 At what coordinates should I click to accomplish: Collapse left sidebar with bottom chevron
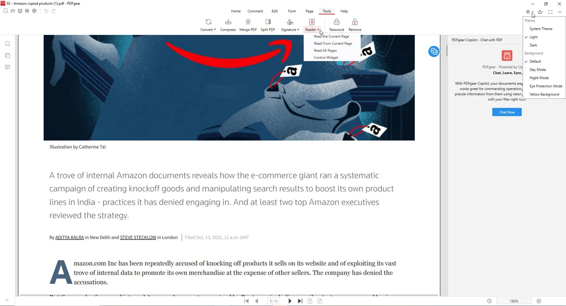(x=7, y=300)
